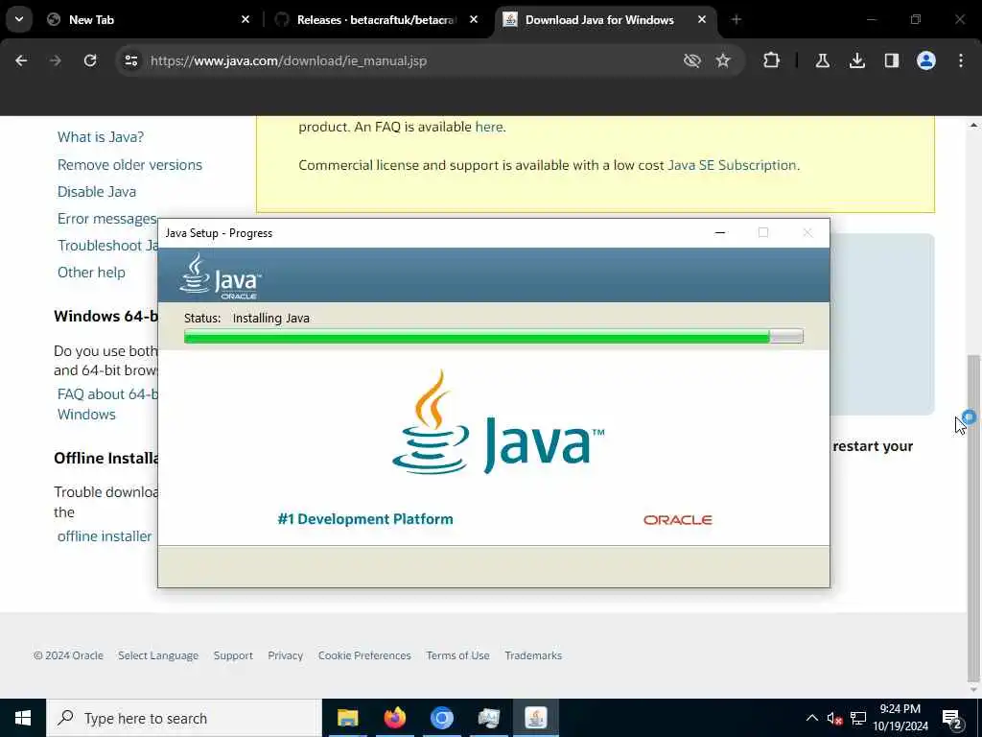
Task: Show hidden system tray icons
Action: click(811, 718)
